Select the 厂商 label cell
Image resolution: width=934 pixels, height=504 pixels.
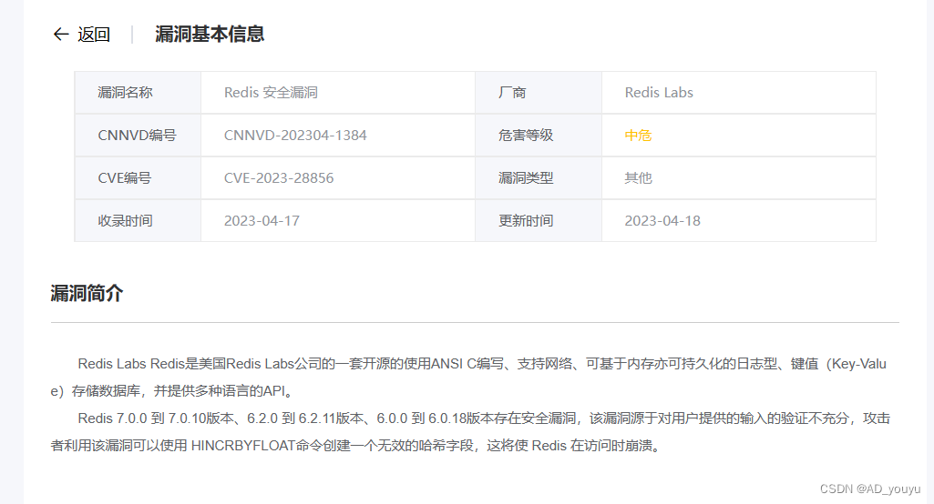[539, 93]
